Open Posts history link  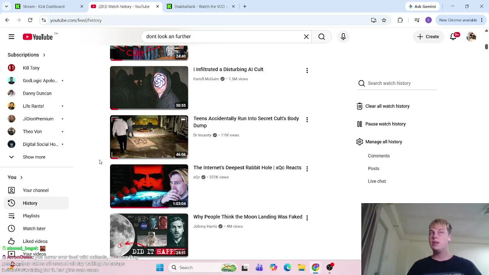tap(374, 168)
